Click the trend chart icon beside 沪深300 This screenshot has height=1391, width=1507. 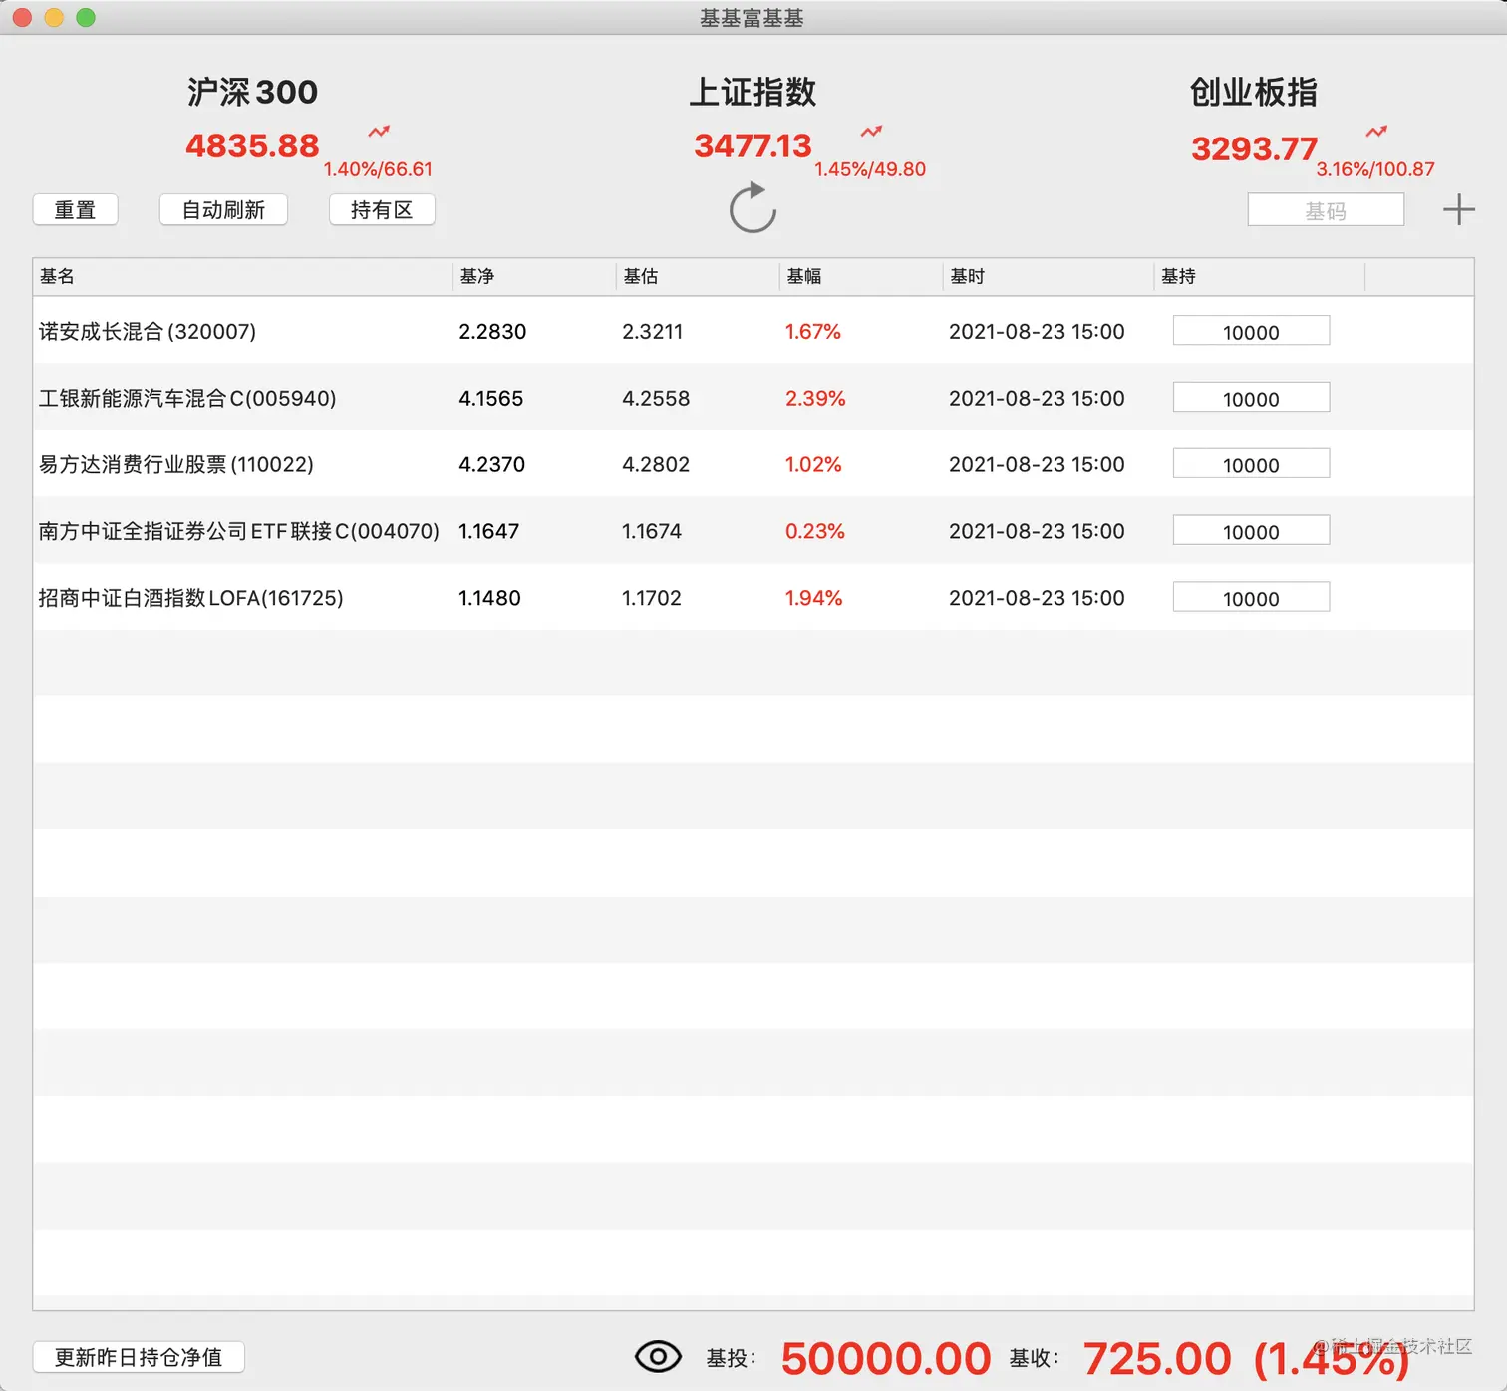379,131
